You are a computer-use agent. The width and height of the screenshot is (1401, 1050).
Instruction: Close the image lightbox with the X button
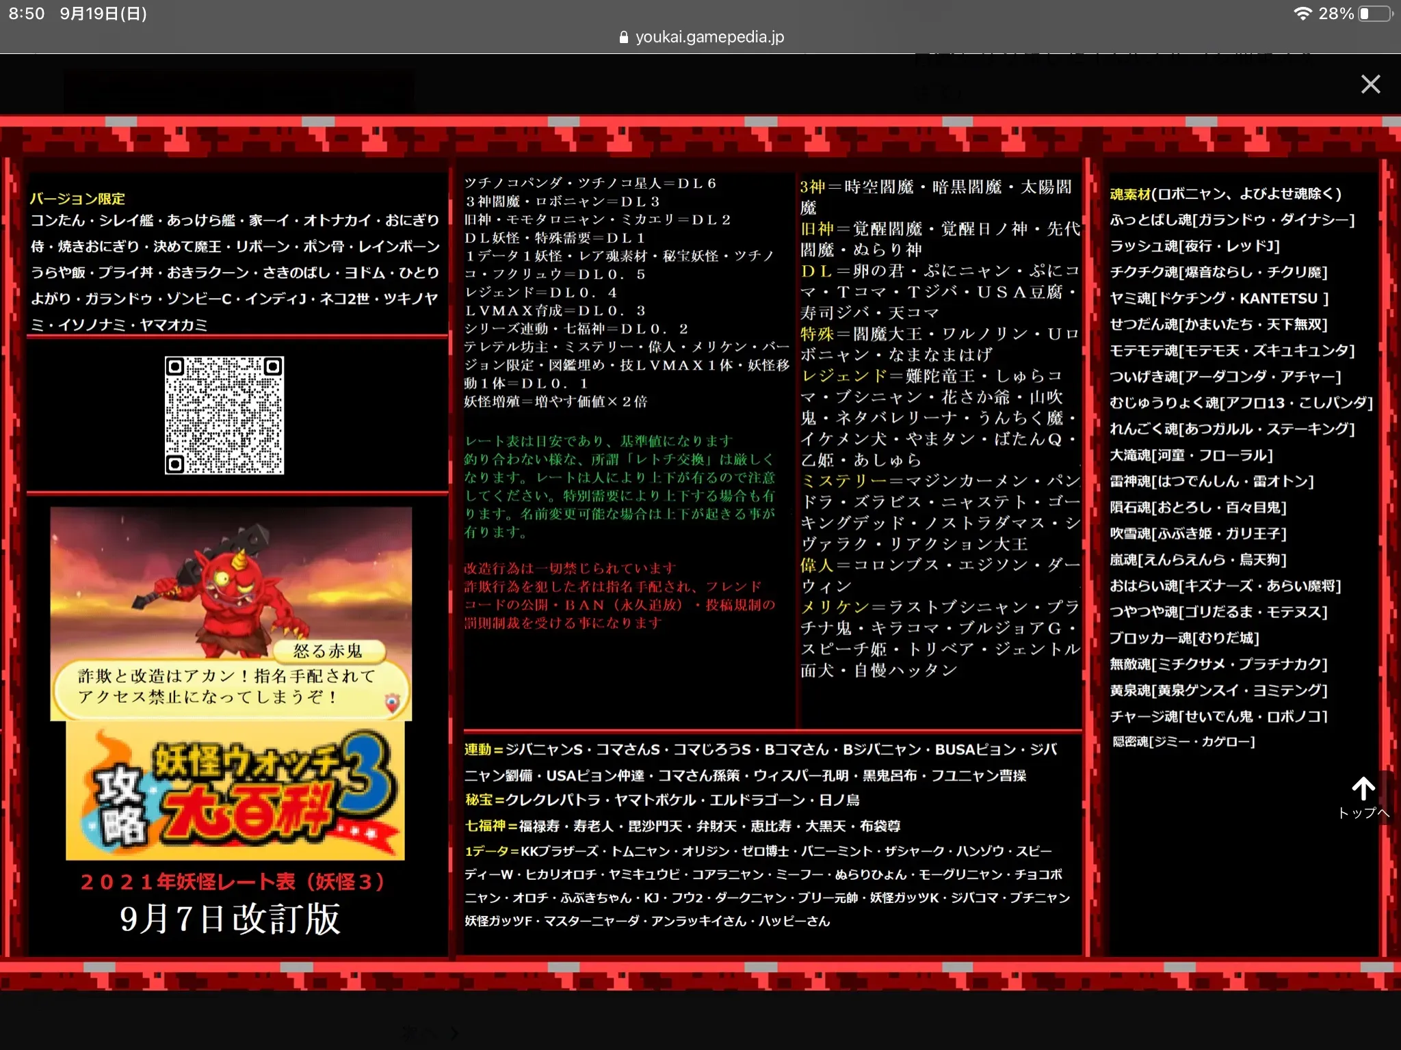[1370, 84]
